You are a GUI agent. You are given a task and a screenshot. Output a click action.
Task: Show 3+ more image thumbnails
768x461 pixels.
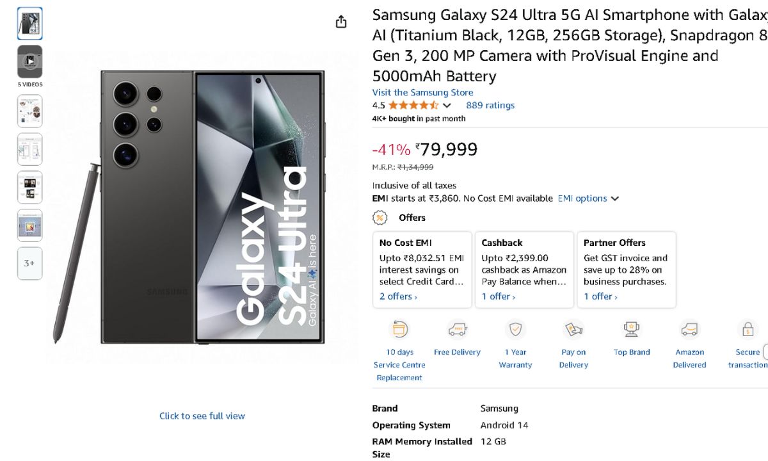(30, 263)
